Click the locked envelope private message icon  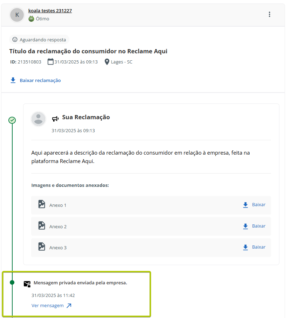pyautogui.click(x=27, y=284)
